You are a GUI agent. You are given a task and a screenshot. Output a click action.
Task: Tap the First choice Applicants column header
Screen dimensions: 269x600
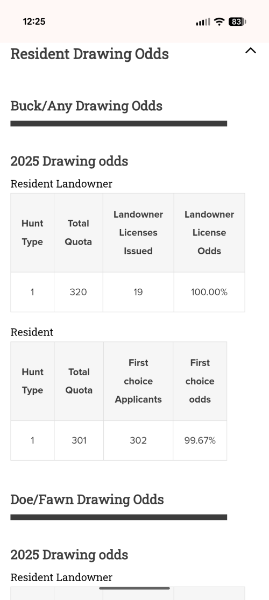pos(138,381)
